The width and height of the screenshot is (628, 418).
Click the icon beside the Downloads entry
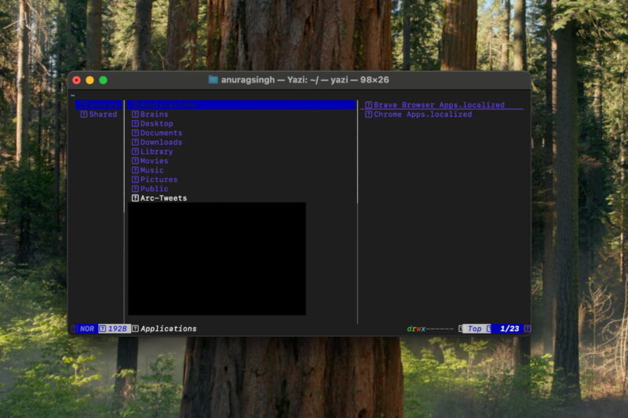[135, 143]
